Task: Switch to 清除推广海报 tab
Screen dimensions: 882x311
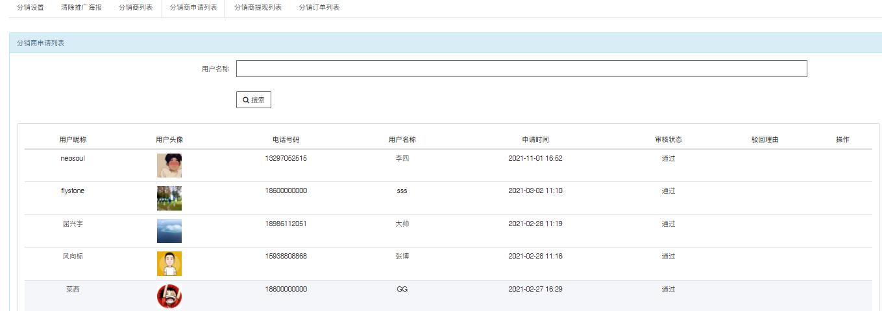Action: (x=86, y=8)
